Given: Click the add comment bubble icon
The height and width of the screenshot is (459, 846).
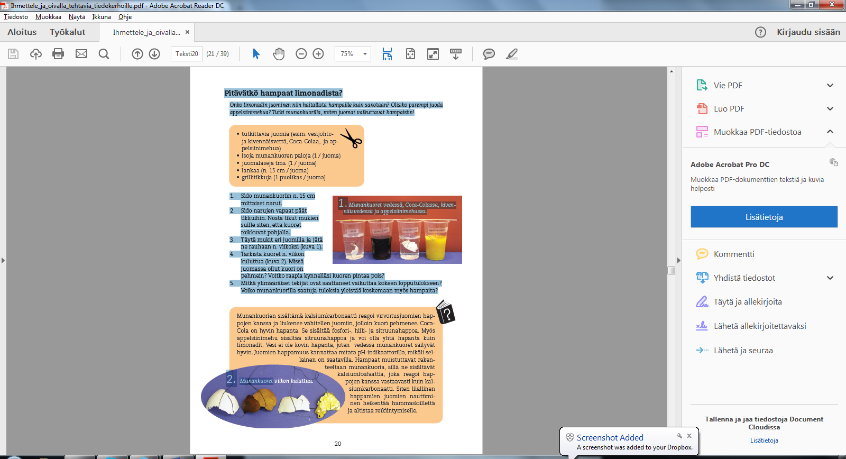Looking at the screenshot, I should coord(489,54).
